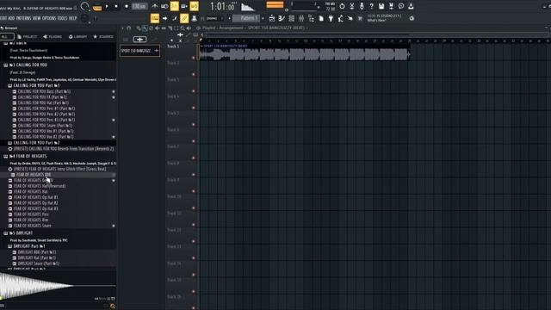The height and width of the screenshot is (310, 551).
Task: Open the piano roll view icon
Action: coord(282,18)
